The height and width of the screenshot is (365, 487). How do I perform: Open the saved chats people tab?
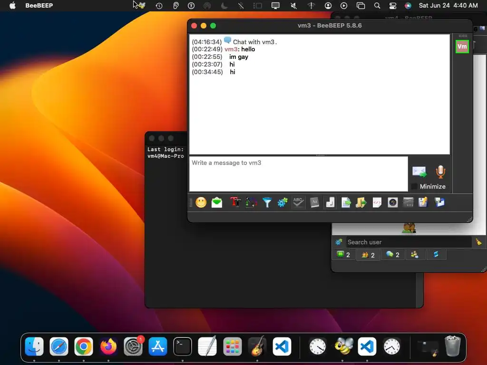415,255
